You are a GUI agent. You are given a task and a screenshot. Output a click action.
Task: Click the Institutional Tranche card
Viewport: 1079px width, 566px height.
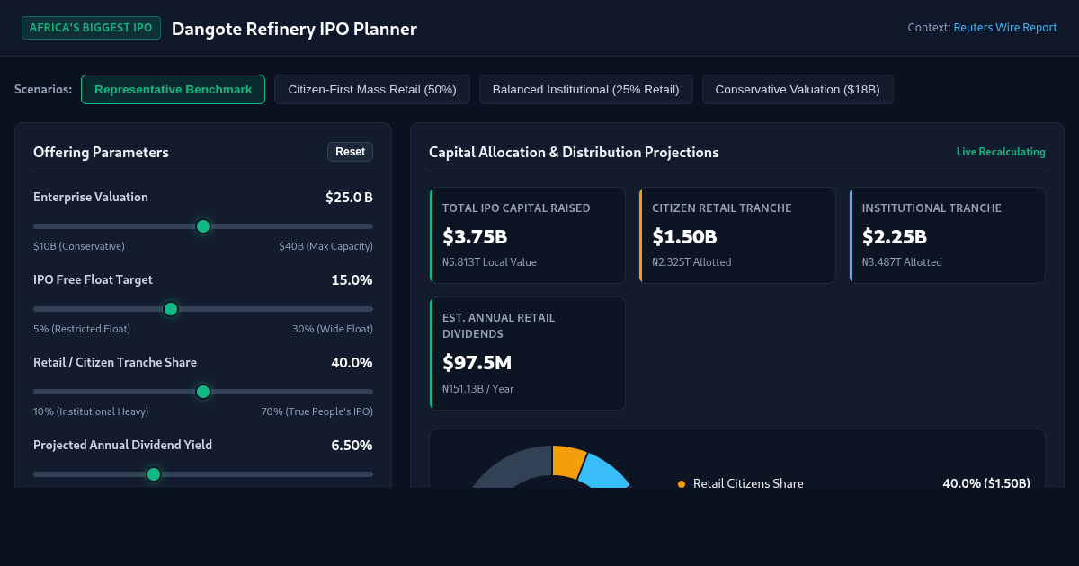coord(948,235)
